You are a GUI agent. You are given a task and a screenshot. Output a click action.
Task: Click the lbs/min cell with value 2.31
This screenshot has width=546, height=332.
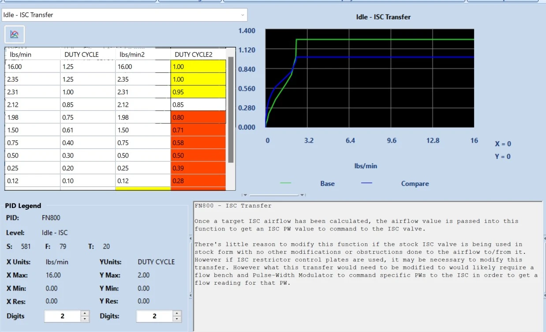33,92
